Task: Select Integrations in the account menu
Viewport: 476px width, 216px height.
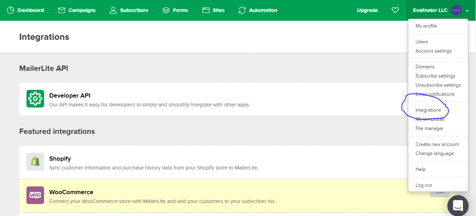Action: coord(428,111)
